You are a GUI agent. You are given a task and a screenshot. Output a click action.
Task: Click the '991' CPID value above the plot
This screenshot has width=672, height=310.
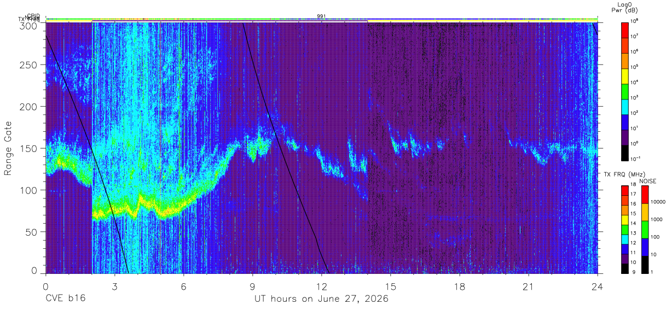point(321,16)
